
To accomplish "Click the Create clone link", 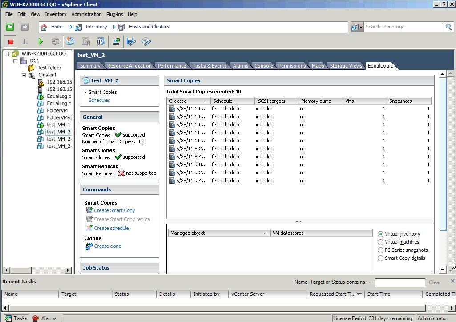I will [108, 246].
